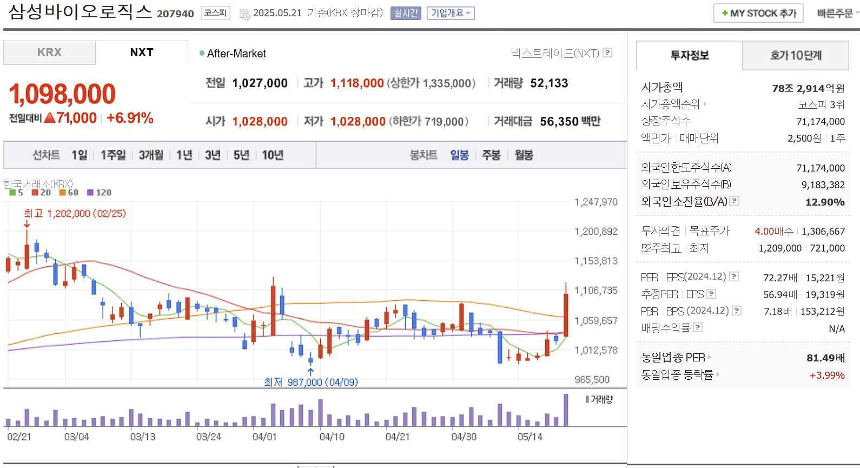Open help icon next to 배당수익률

pyautogui.click(x=698, y=327)
